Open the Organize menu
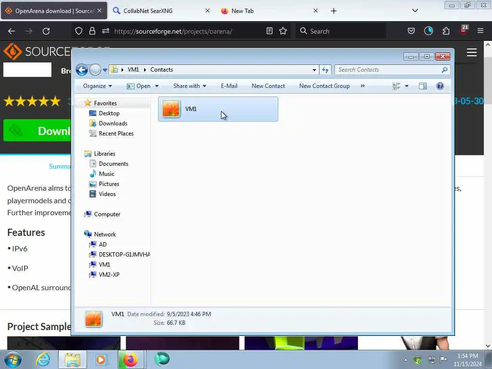 click(x=97, y=86)
